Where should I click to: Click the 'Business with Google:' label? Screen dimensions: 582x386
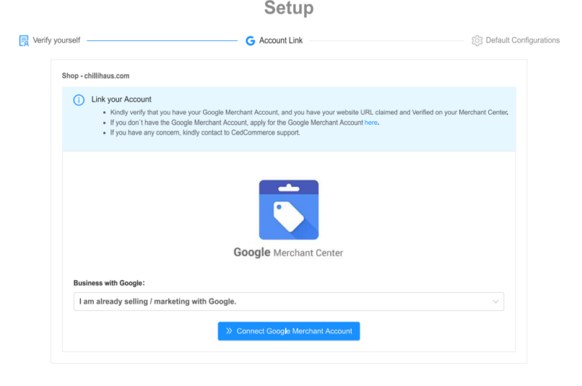tap(109, 283)
